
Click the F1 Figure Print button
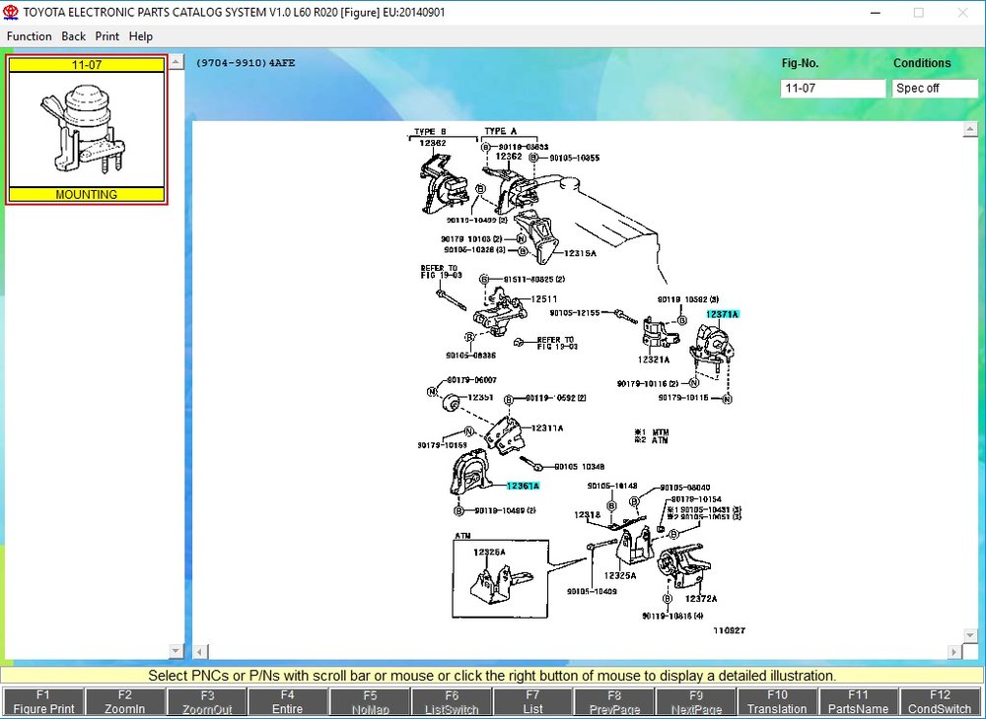point(43,701)
